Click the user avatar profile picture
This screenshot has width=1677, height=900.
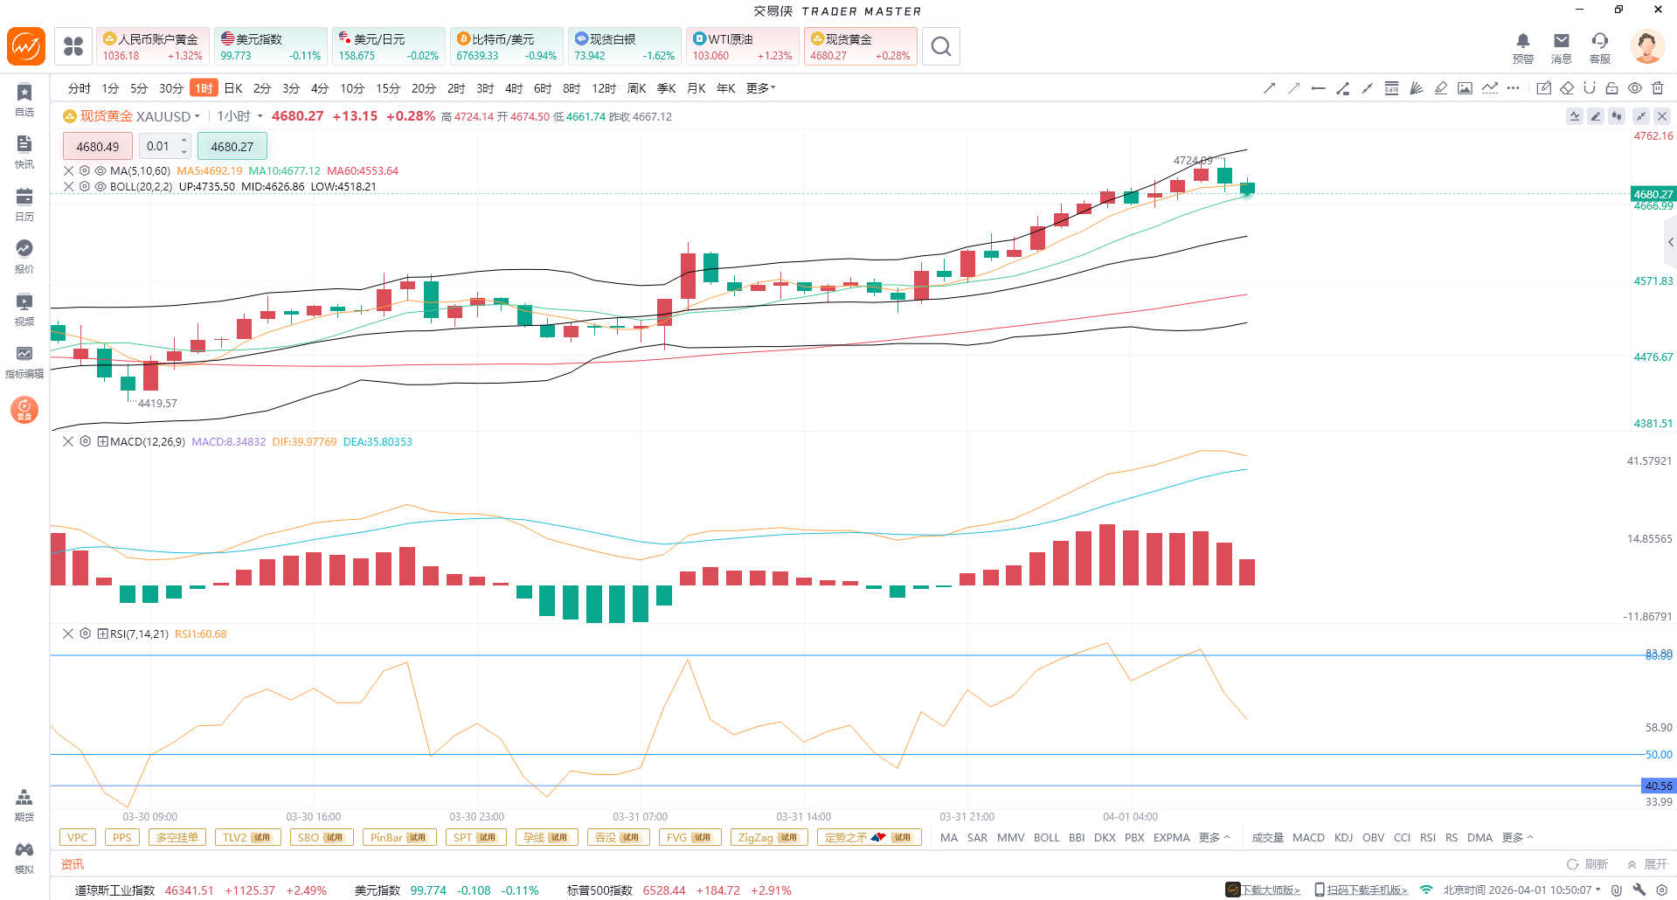click(x=1646, y=46)
